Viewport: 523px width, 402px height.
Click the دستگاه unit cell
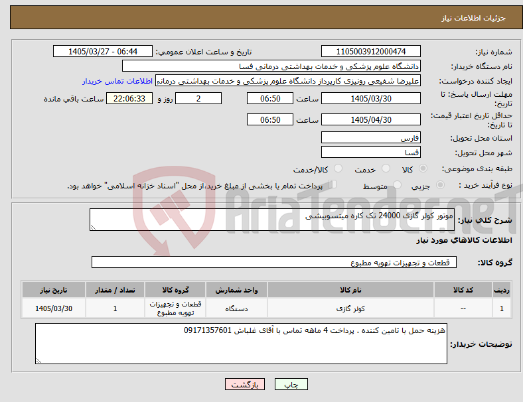click(236, 308)
